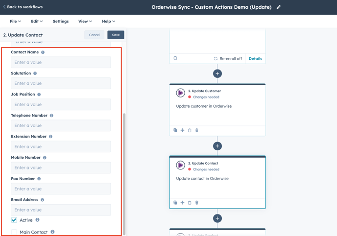Add action between Update Customer and Update Contact
Screen dimensions: 337x236
pos(217,146)
